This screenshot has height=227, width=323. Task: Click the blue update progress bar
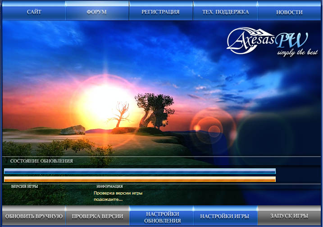tap(140, 171)
